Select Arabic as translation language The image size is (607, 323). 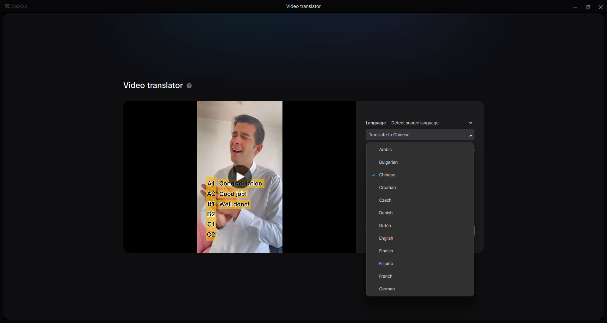click(385, 149)
